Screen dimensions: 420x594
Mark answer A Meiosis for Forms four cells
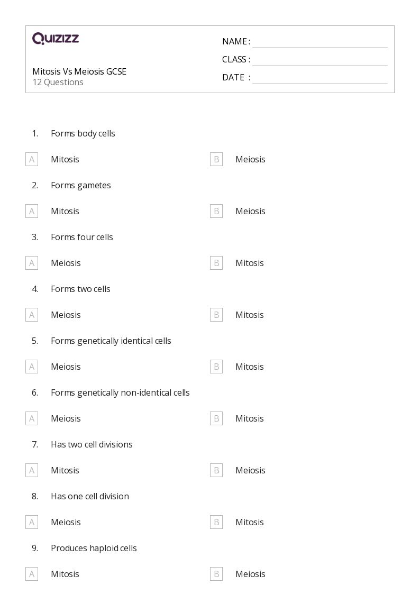pyautogui.click(x=32, y=263)
